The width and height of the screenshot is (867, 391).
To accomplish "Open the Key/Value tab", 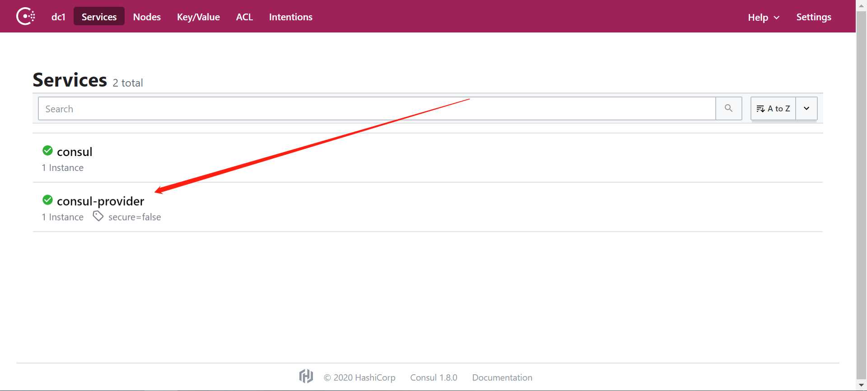I will (x=198, y=17).
